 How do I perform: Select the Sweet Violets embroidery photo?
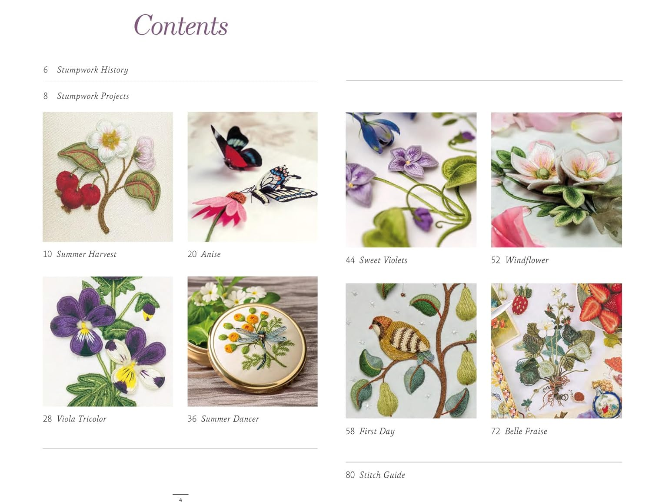(411, 180)
